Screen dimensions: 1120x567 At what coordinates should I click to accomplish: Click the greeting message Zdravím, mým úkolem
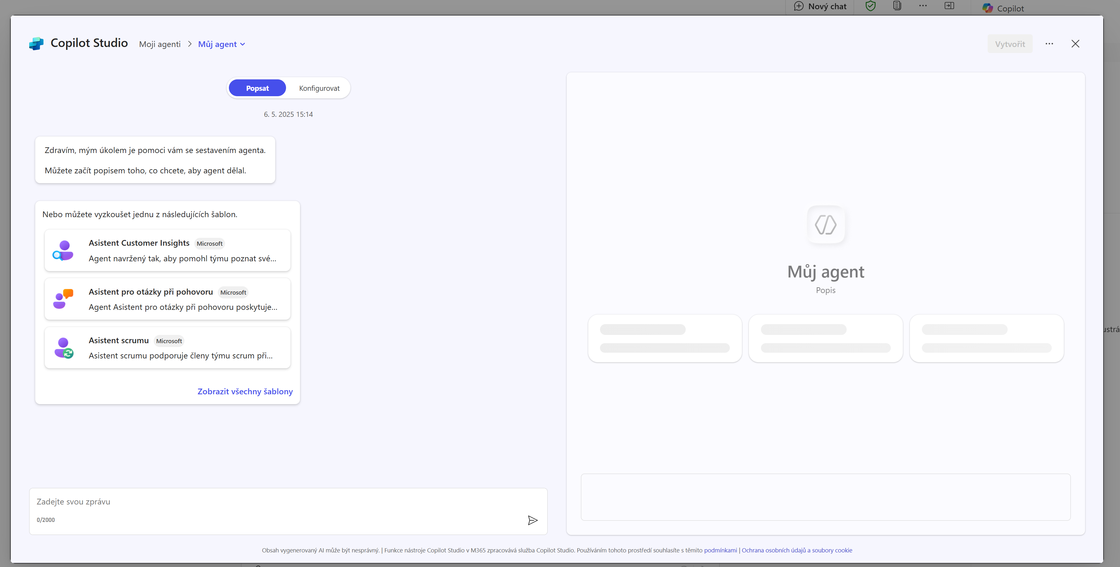click(x=155, y=150)
